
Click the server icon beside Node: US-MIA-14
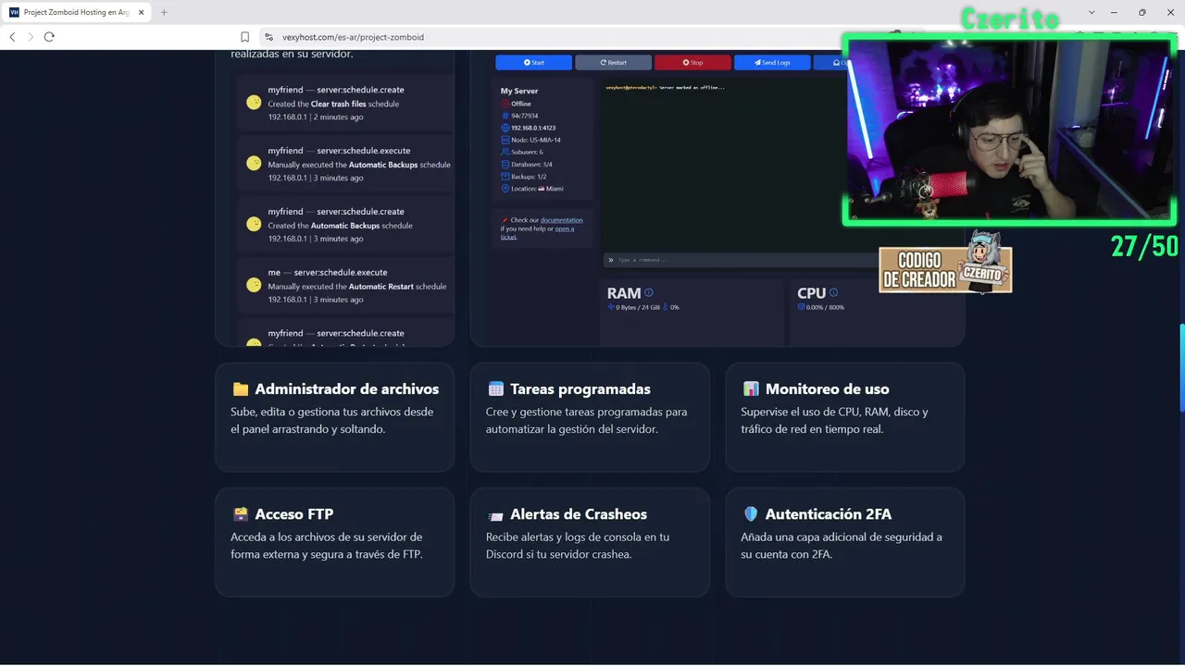coord(505,140)
